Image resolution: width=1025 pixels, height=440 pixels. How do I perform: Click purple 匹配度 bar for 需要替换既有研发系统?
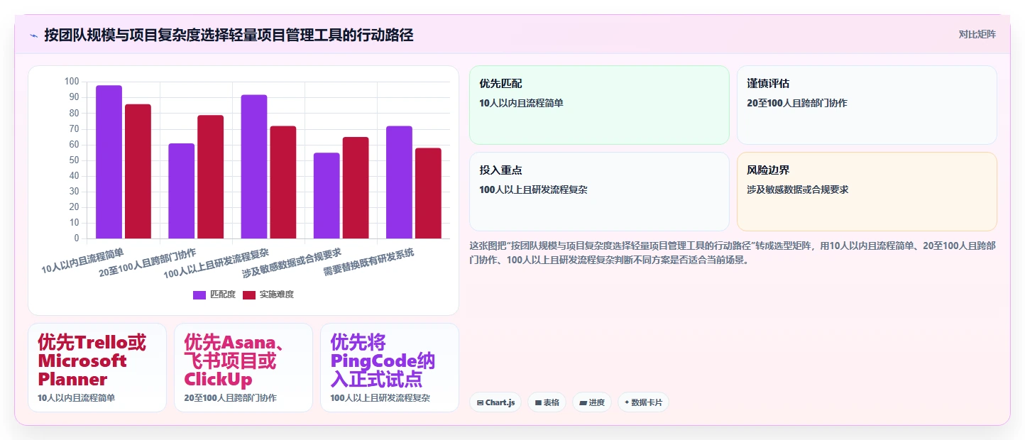[399, 182]
